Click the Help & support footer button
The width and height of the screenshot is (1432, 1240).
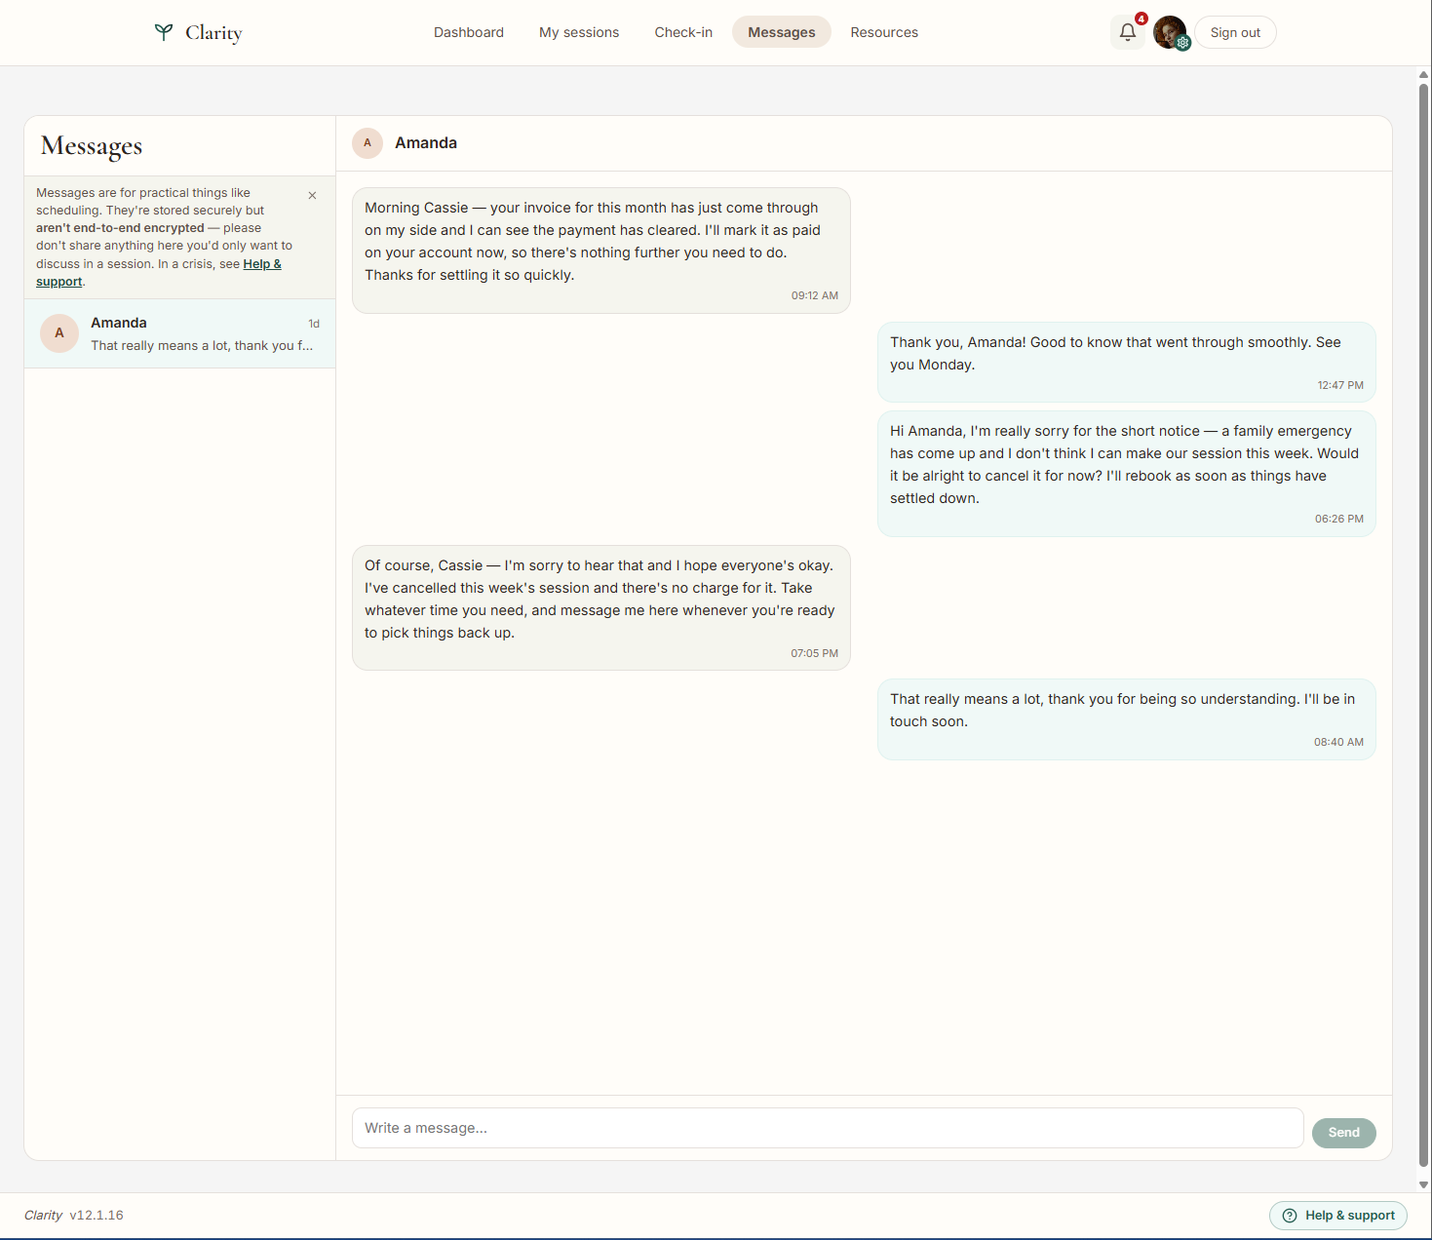(x=1338, y=1216)
